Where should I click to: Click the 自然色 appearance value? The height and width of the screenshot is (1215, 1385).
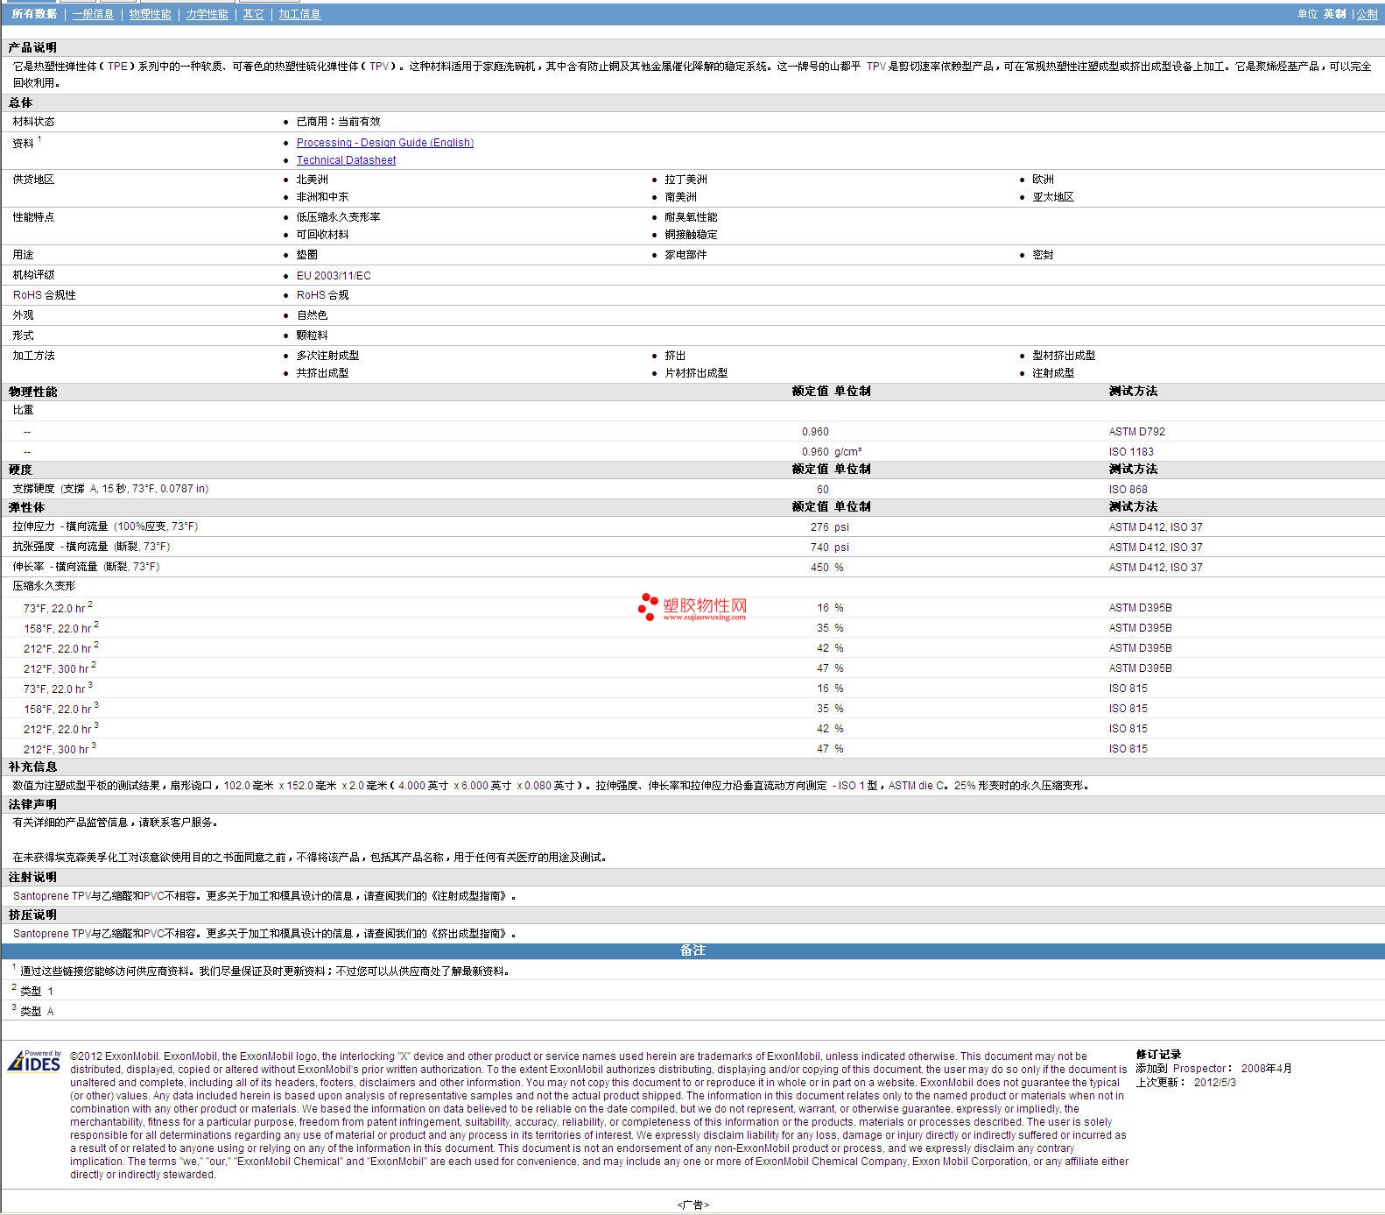click(312, 315)
